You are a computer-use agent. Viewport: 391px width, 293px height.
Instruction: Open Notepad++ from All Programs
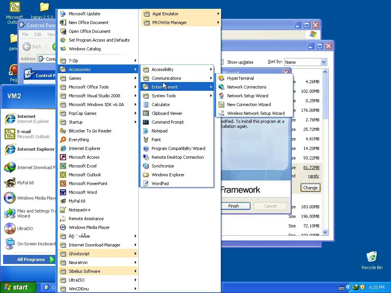98,210
